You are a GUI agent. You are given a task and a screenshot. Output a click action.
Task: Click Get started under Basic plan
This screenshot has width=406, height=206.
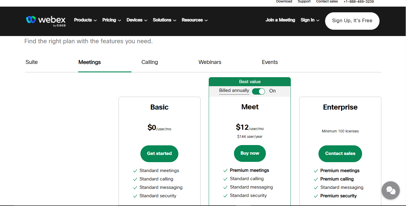click(x=159, y=153)
